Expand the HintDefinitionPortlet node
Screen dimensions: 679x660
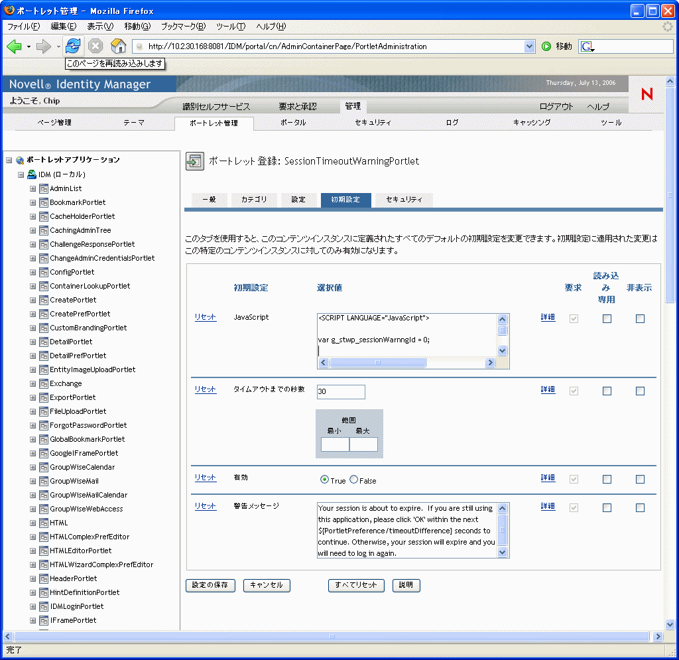click(32, 592)
